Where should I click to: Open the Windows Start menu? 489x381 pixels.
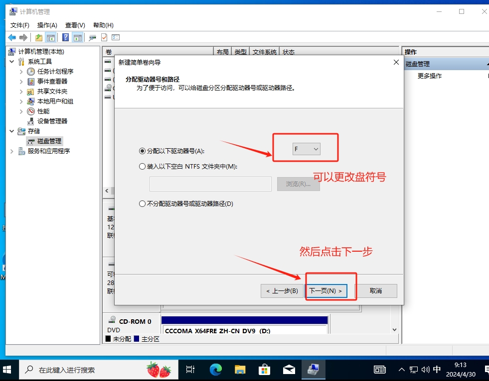pyautogui.click(x=7, y=370)
